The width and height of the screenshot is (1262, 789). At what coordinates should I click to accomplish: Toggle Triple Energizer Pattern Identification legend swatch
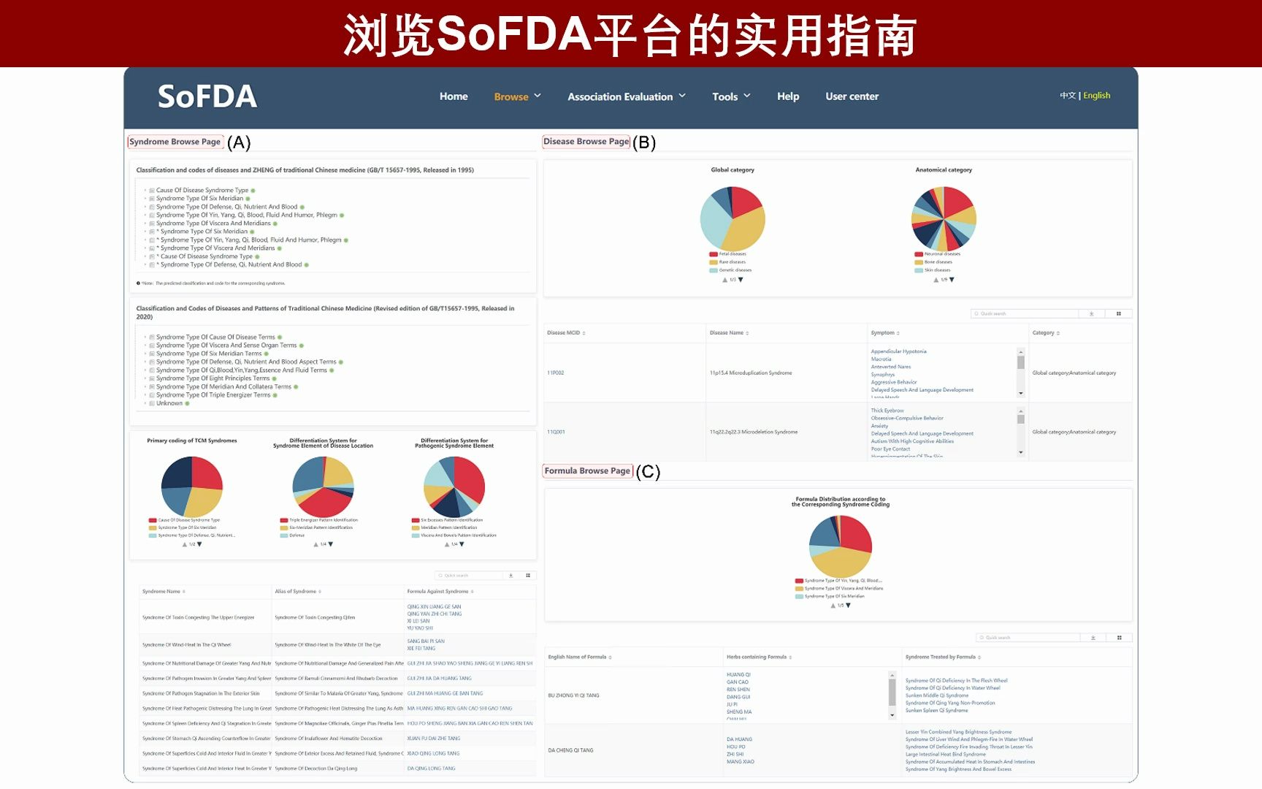[284, 520]
